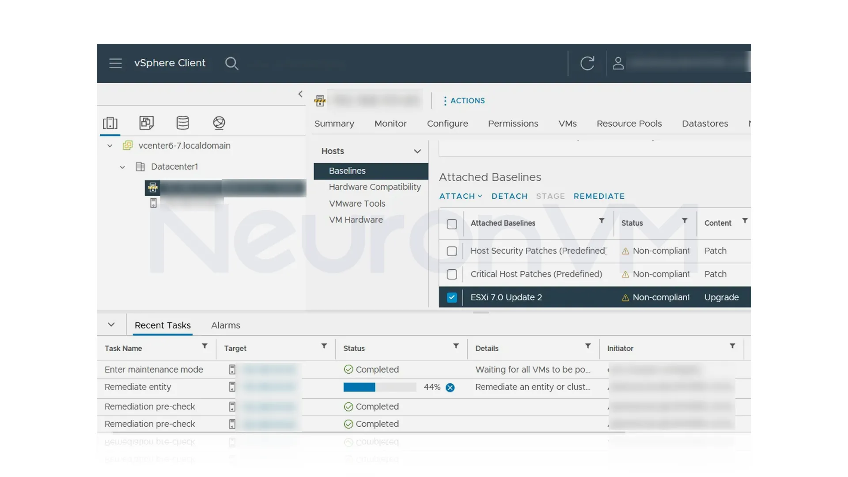Screen dimensions: 848x477
Task: Switch to Storage inventory view
Action: click(182, 123)
